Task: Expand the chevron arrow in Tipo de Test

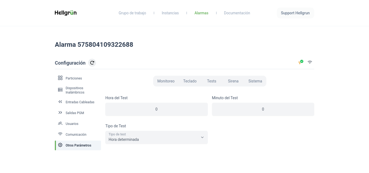Action: point(202,137)
